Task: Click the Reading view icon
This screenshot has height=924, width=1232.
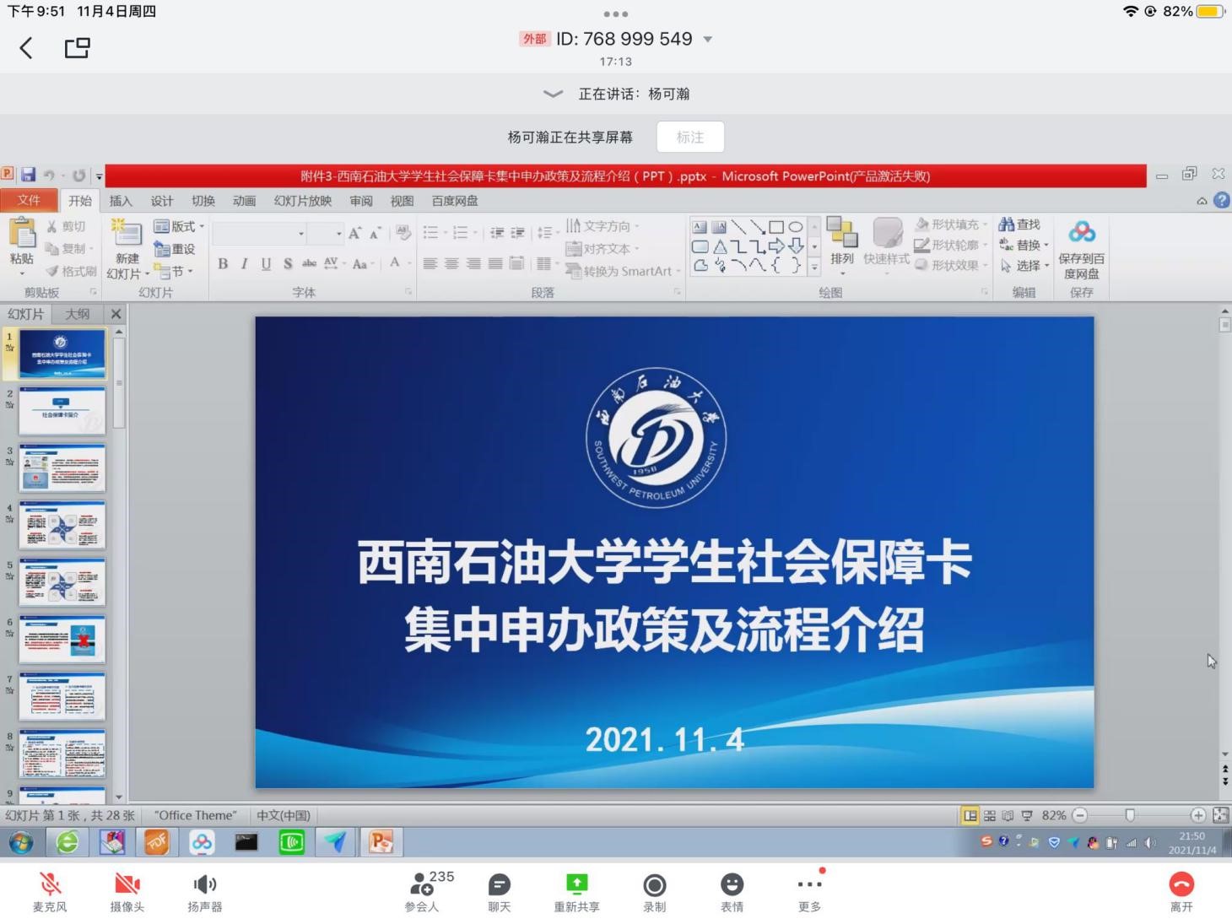Action: 1008,815
